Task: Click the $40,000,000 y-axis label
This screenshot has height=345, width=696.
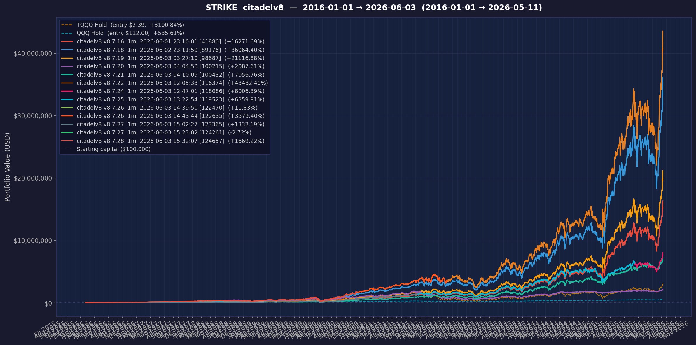Action: click(x=33, y=53)
